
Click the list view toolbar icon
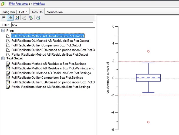coord(4,18)
